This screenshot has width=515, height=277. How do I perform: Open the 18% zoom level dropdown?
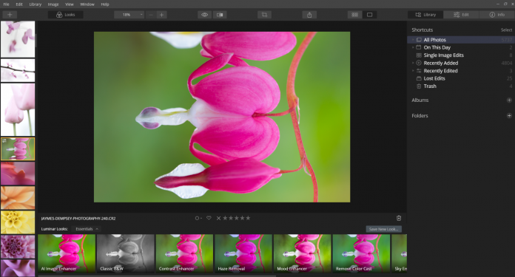pyautogui.click(x=129, y=15)
